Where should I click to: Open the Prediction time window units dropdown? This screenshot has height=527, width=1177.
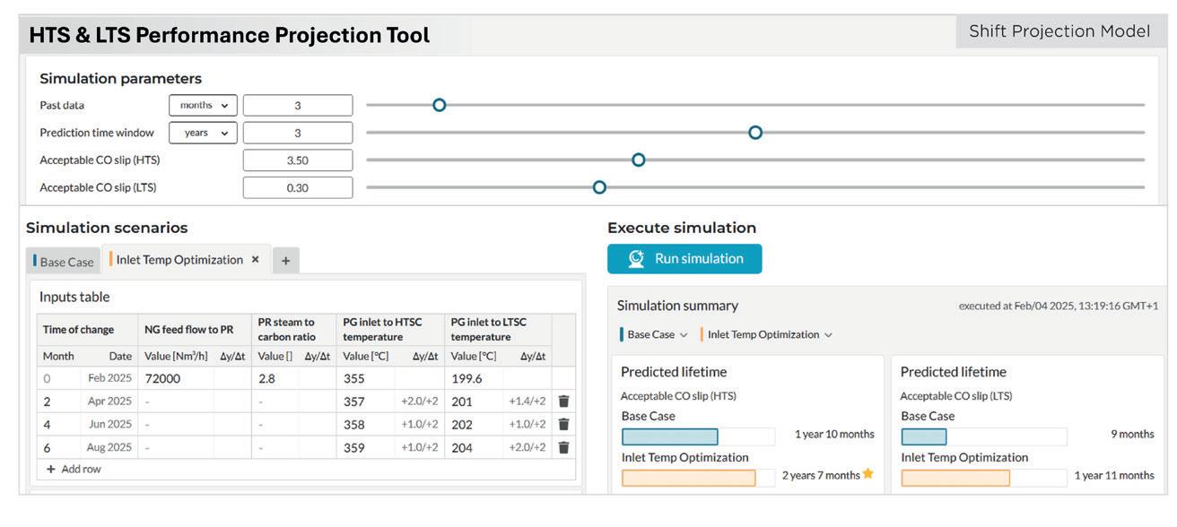point(203,133)
